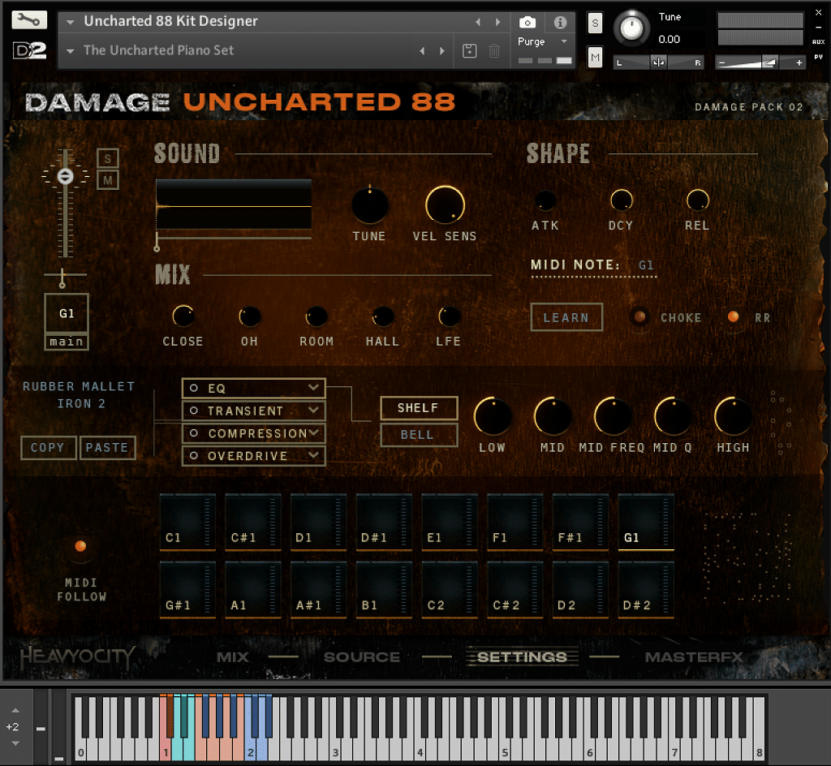
Task: Click the DCY shape knob
Action: pyautogui.click(x=621, y=200)
